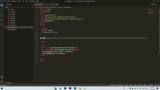Open the View menu

tap(19, 1)
